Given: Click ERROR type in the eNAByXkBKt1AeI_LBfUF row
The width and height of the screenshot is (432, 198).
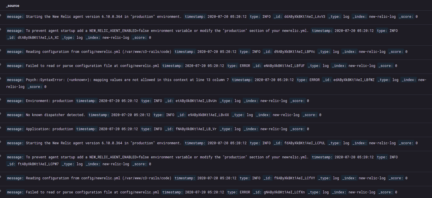Looking at the screenshot, I should click(x=245, y=66).
